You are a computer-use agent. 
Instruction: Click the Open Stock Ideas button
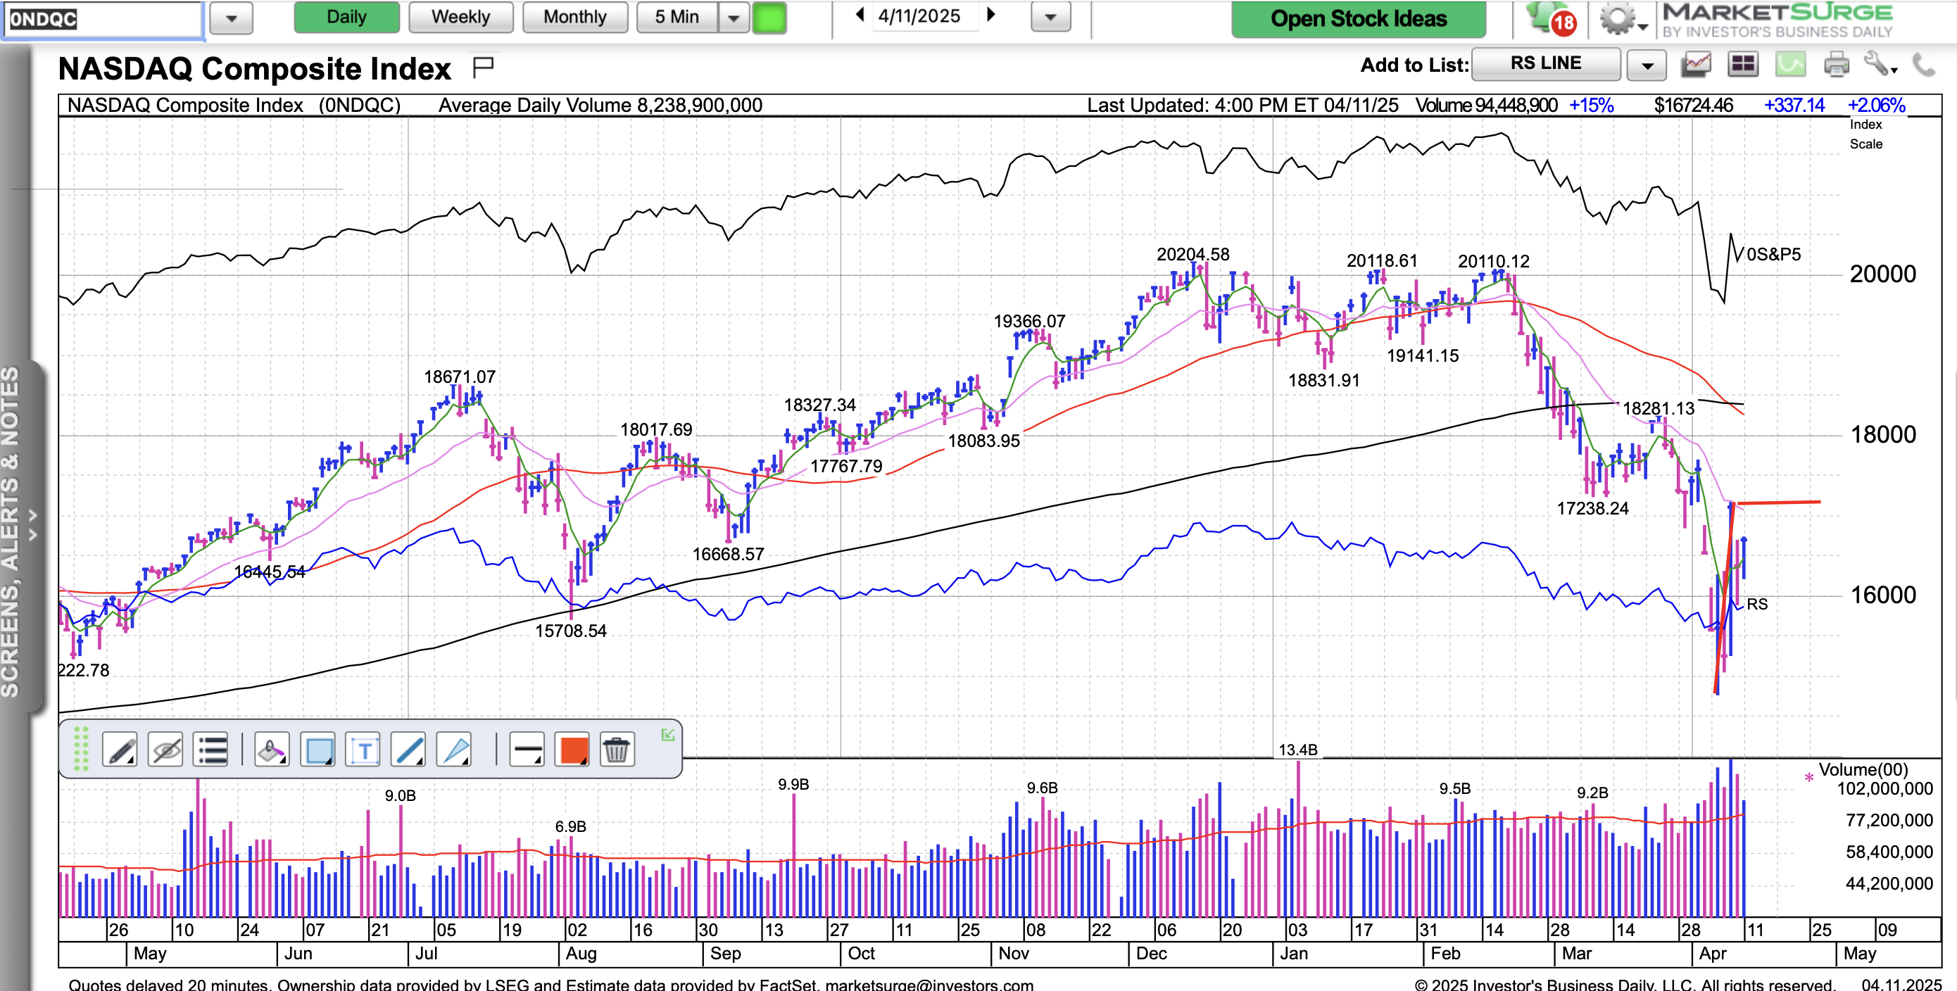coord(1358,18)
